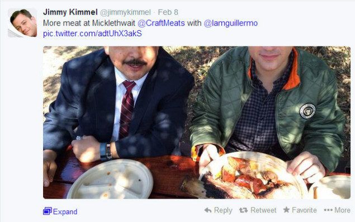Screen dimensions: 355x222
Task: Select the Reply text label
Action: (223, 210)
